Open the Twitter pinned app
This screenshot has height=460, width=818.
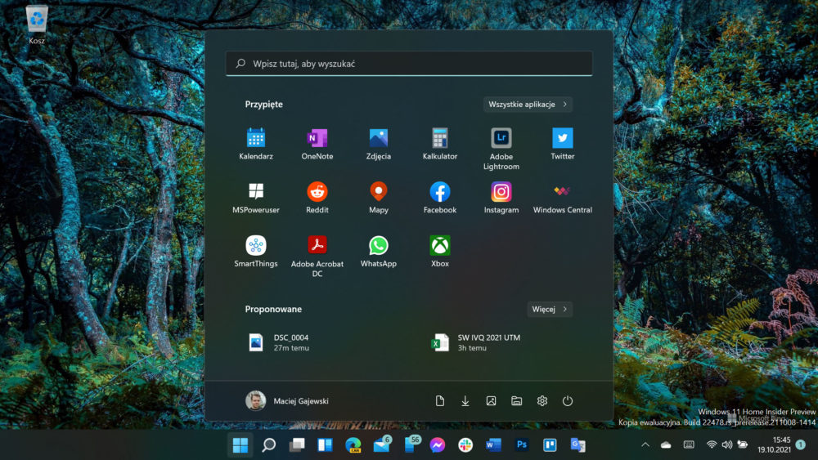click(563, 144)
